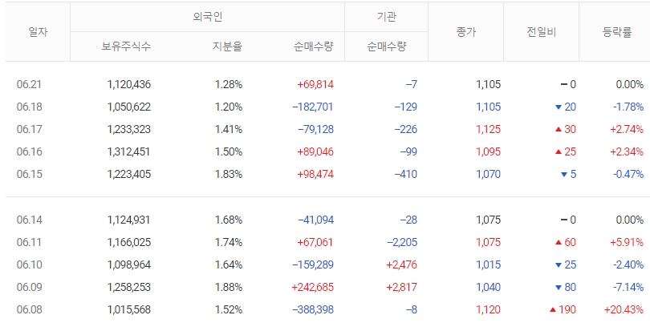Click institution value +2,817
Image resolution: width=650 pixels, height=323 pixels.
coord(402,287)
